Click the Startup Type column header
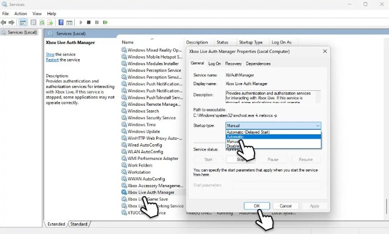The image size is (389, 234). pos(253,42)
